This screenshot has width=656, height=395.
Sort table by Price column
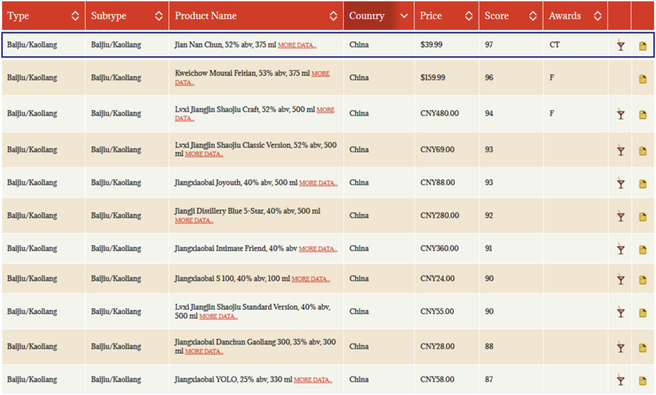(469, 16)
